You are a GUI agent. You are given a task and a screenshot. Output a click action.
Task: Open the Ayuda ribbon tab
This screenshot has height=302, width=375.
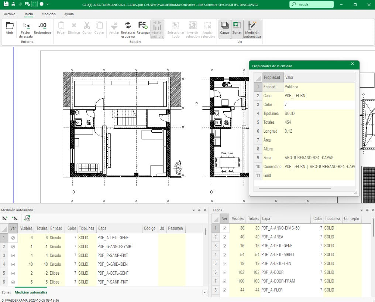click(x=69, y=14)
